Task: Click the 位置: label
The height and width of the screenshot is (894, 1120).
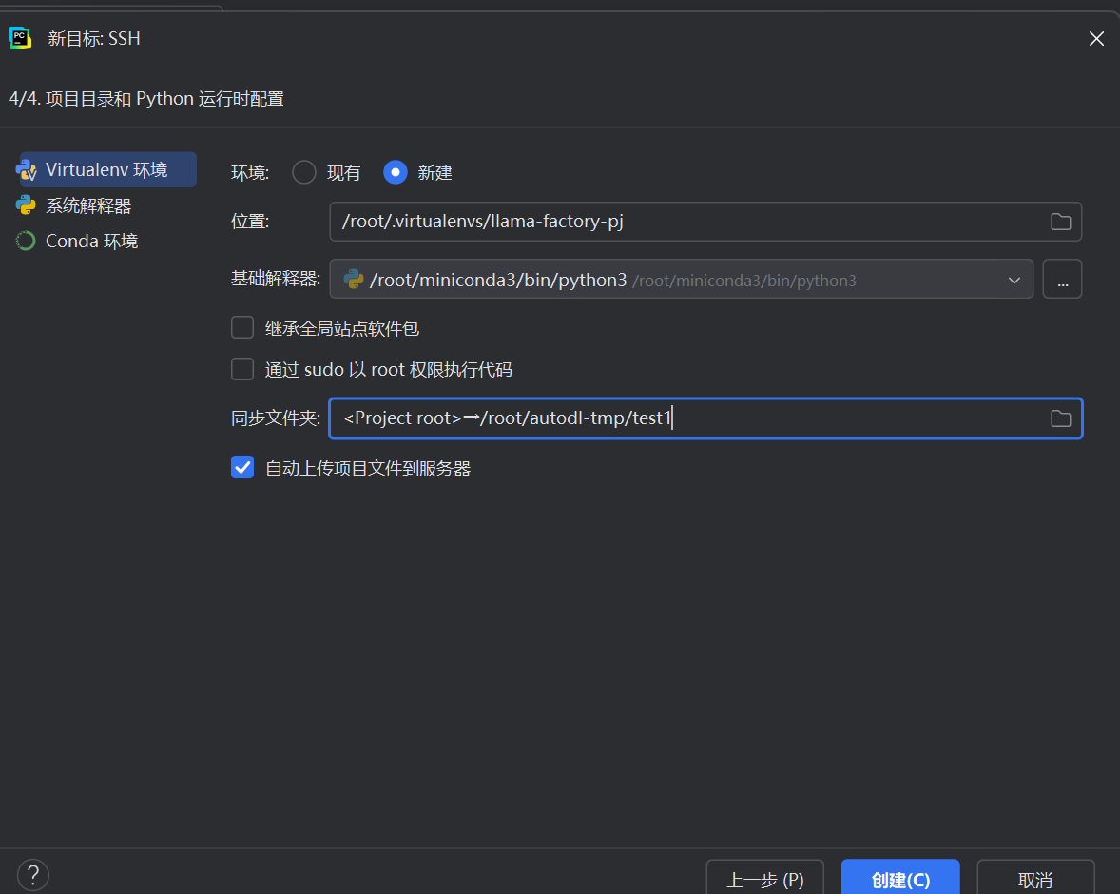Action: 250,222
